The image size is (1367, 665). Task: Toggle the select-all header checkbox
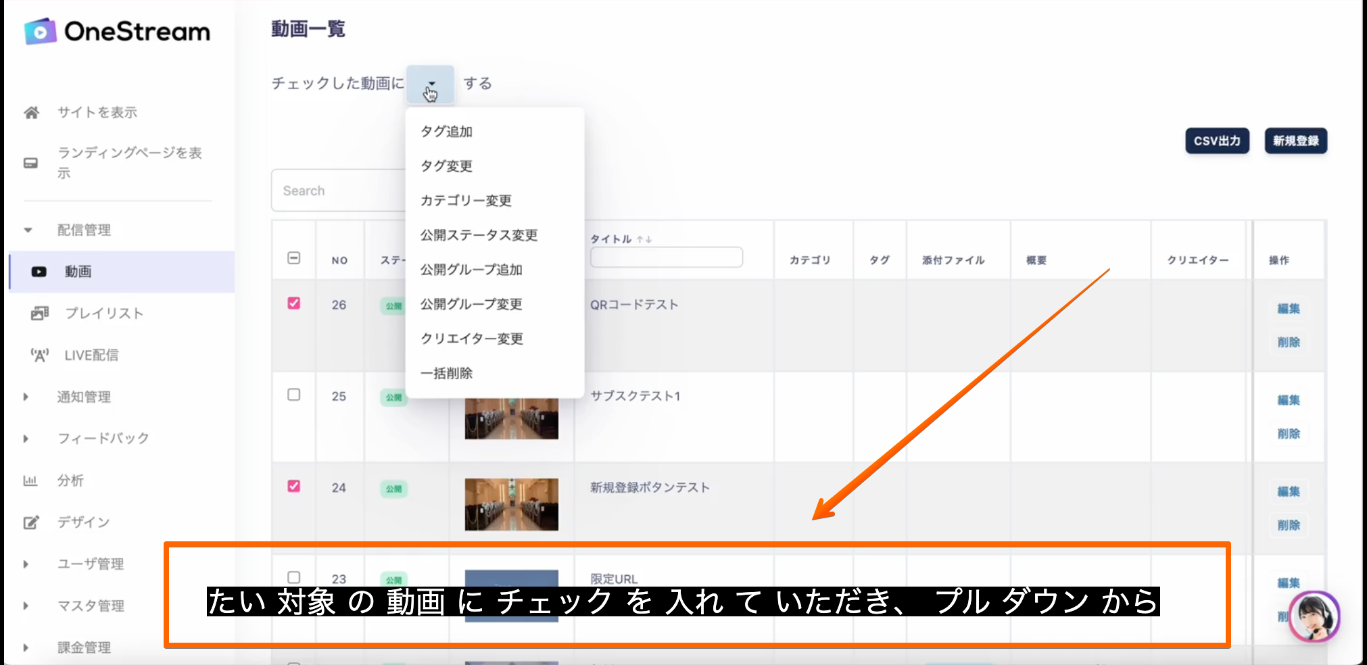(294, 258)
